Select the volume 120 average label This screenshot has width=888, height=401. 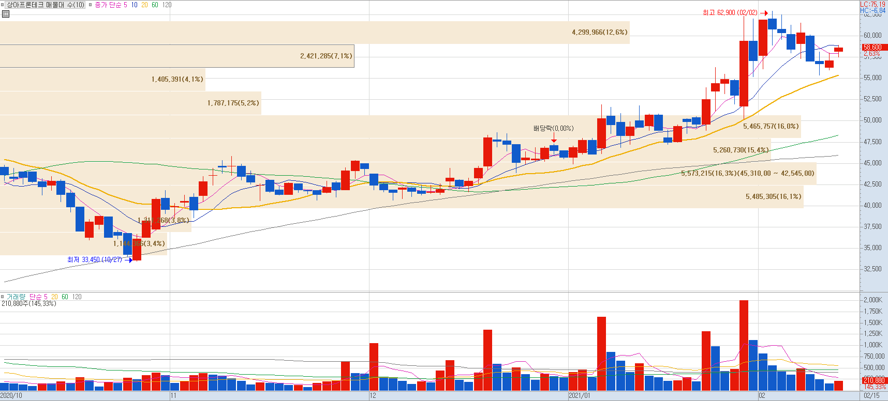(77, 297)
